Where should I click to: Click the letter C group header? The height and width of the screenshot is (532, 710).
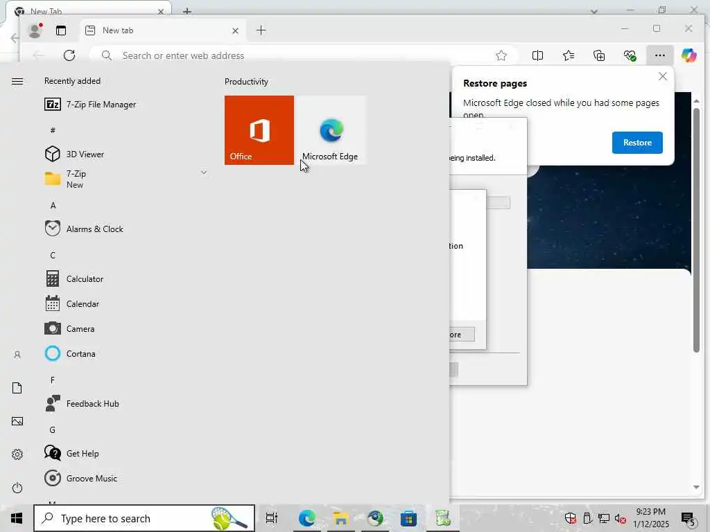pos(53,255)
